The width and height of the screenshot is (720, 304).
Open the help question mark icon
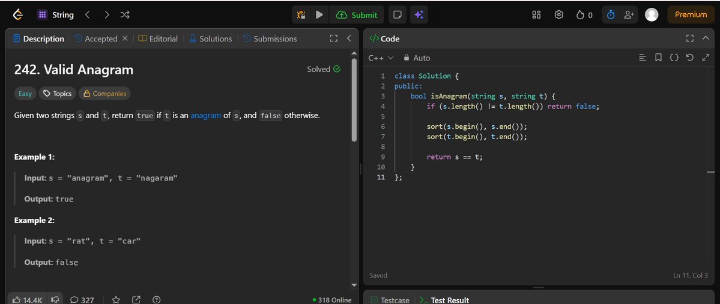tap(157, 300)
